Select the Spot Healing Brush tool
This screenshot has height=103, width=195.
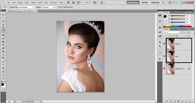3,35
